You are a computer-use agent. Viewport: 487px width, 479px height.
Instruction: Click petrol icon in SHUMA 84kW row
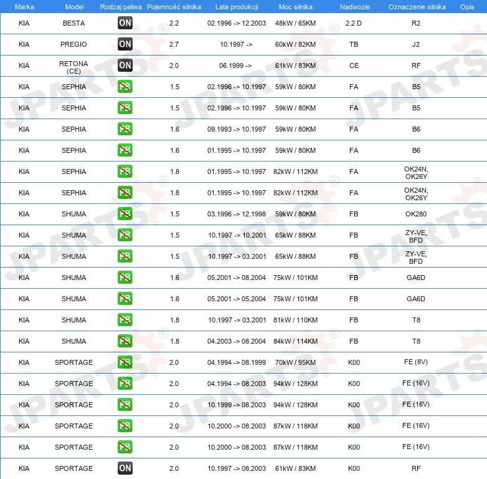(125, 341)
